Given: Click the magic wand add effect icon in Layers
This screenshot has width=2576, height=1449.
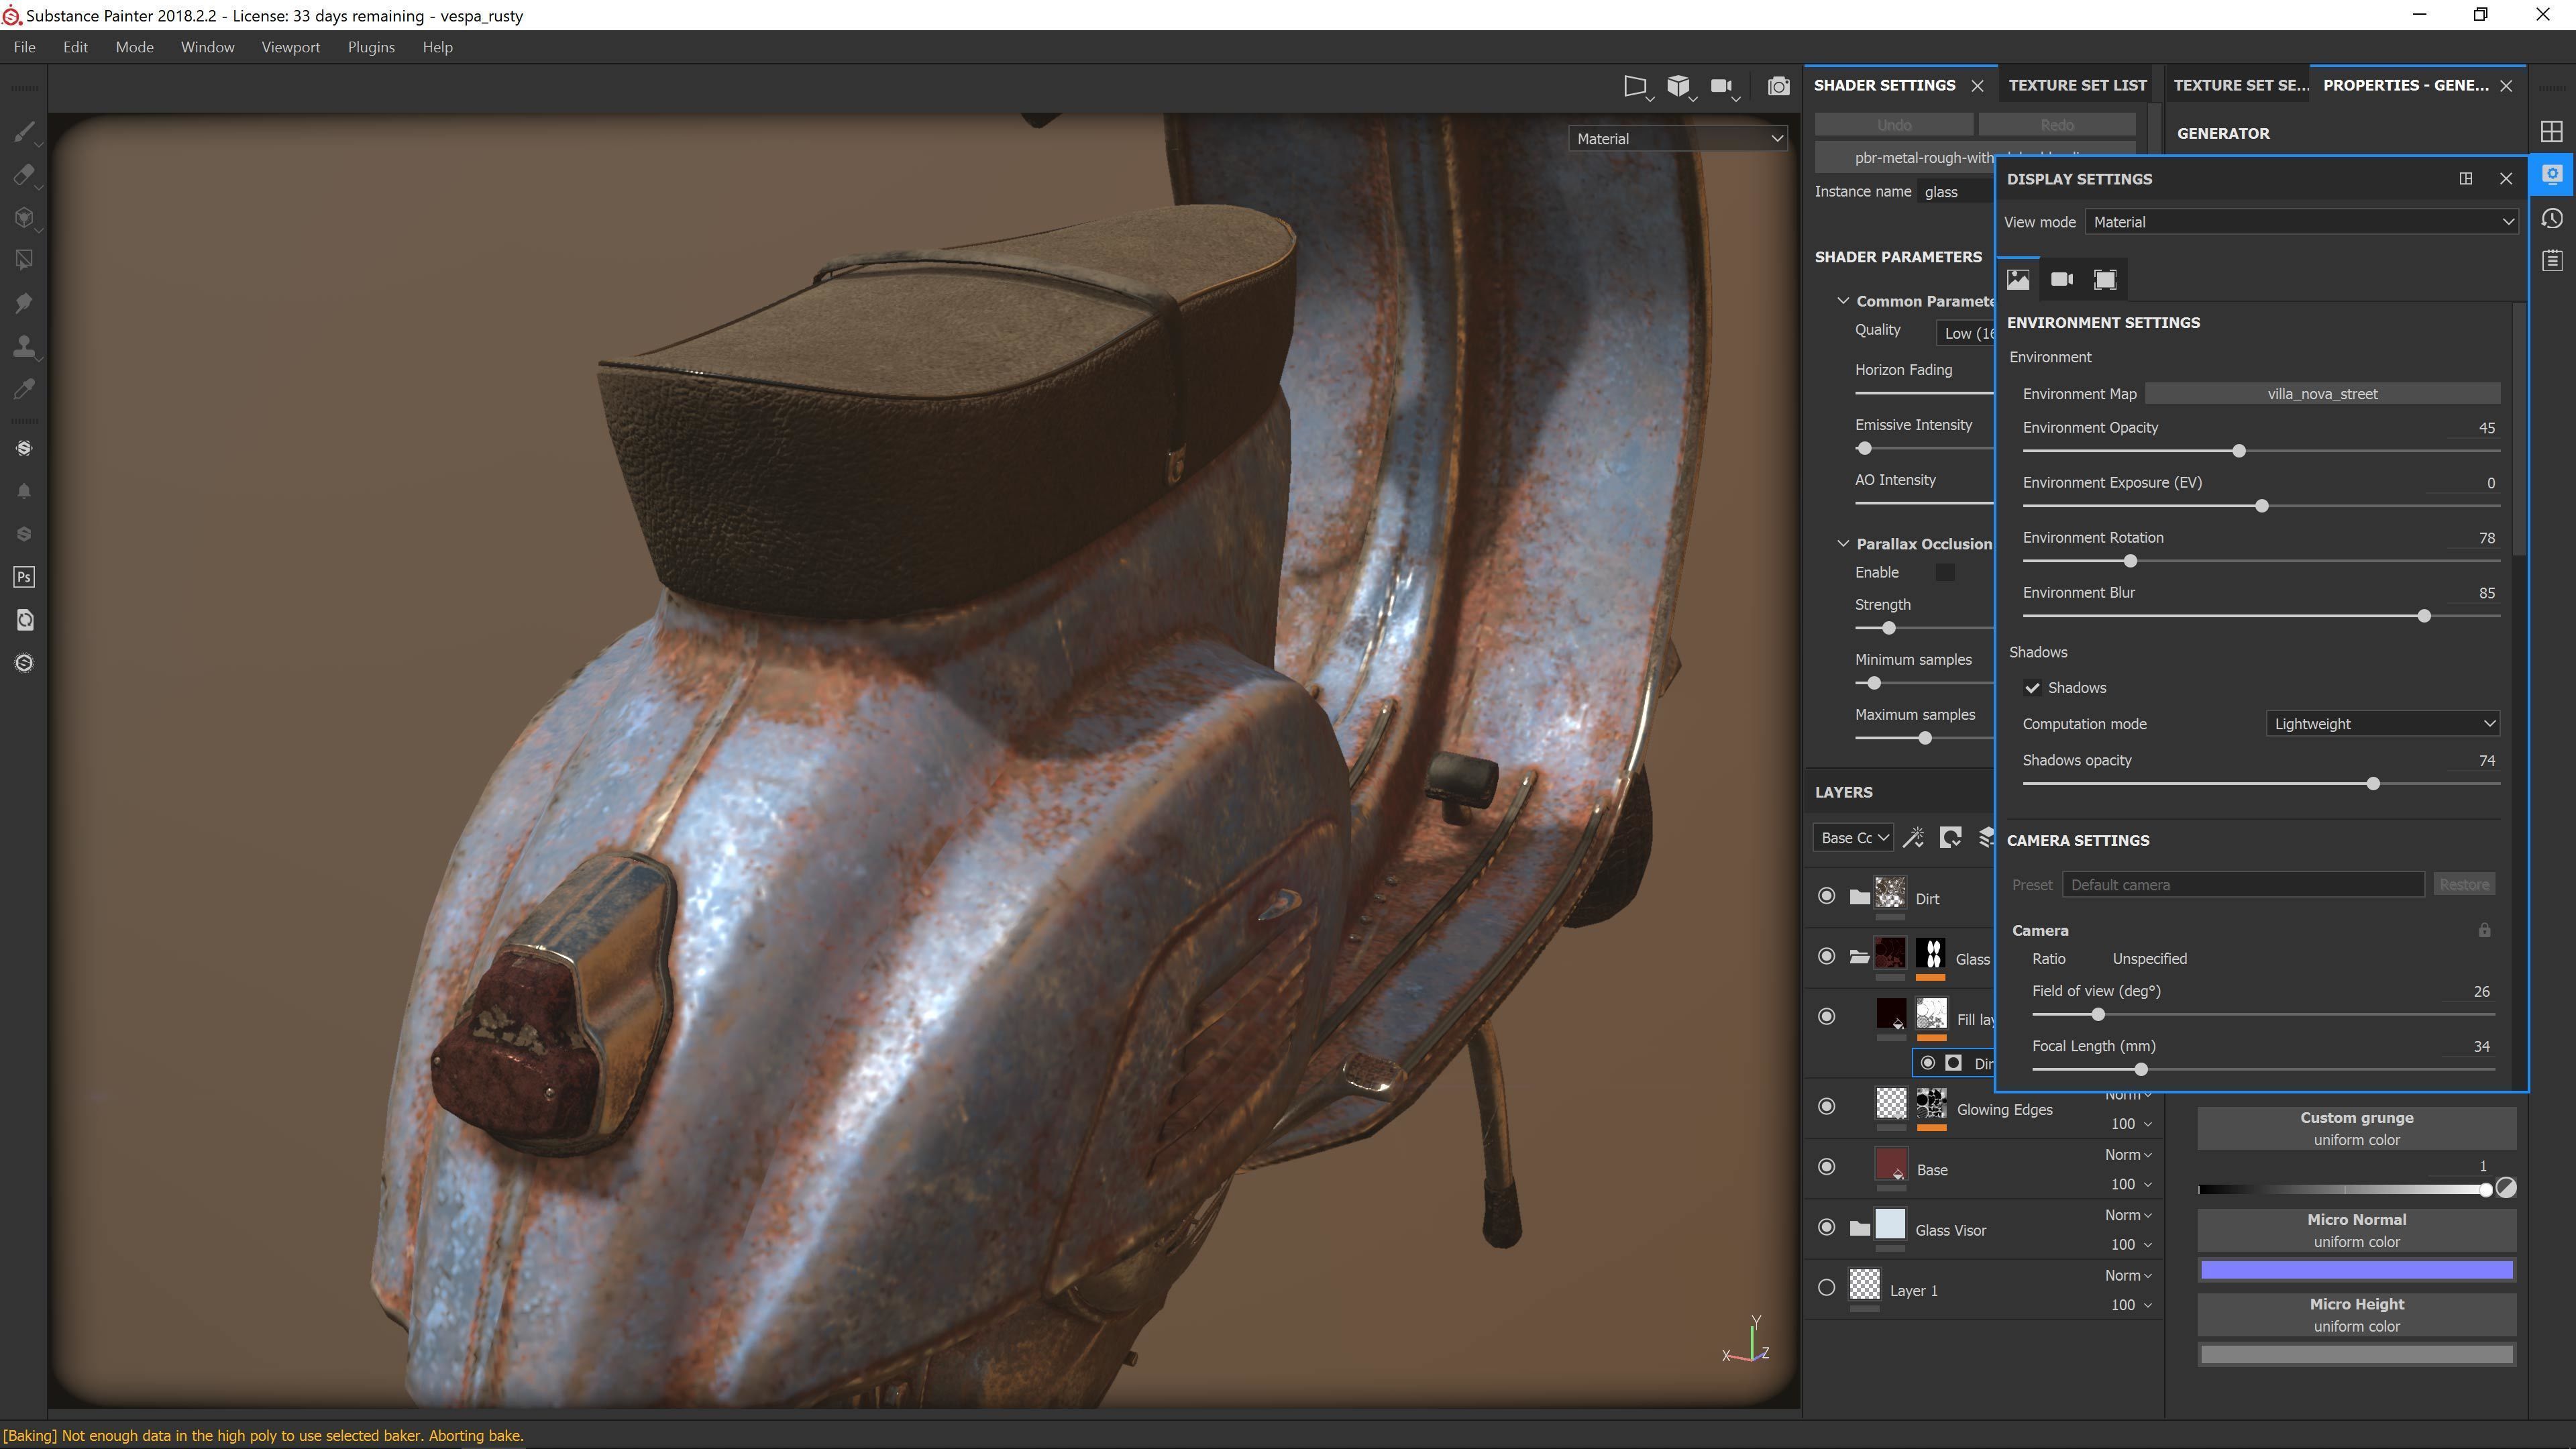Looking at the screenshot, I should click(x=1913, y=837).
